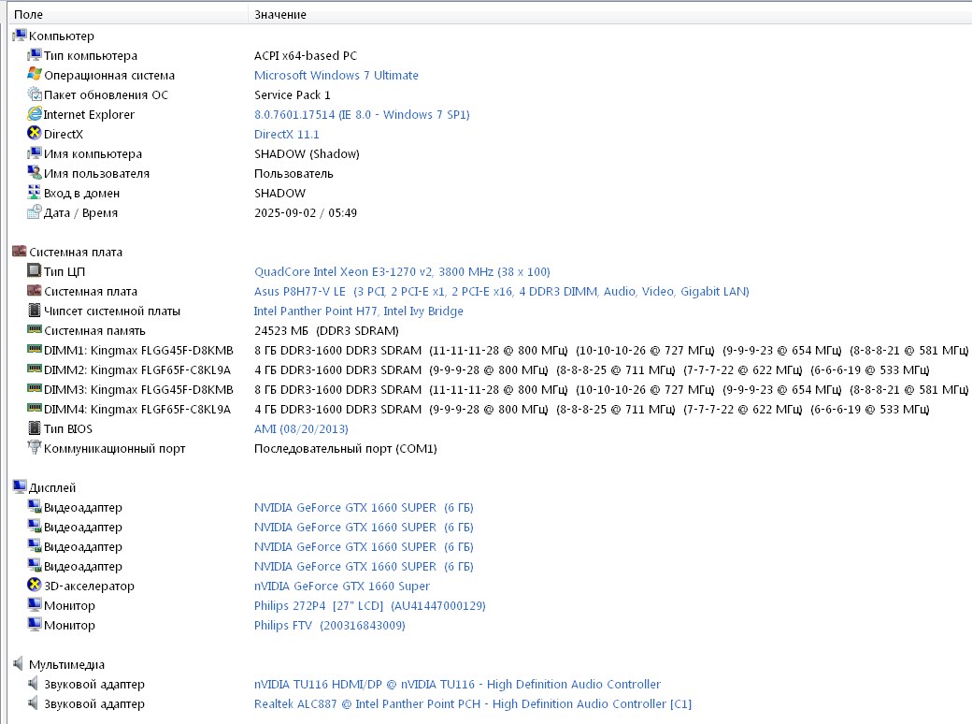Screen dimensions: 972x724
Task: Open the QuadCore Intel Xeon E3-1270 v2 link
Action: pos(402,271)
